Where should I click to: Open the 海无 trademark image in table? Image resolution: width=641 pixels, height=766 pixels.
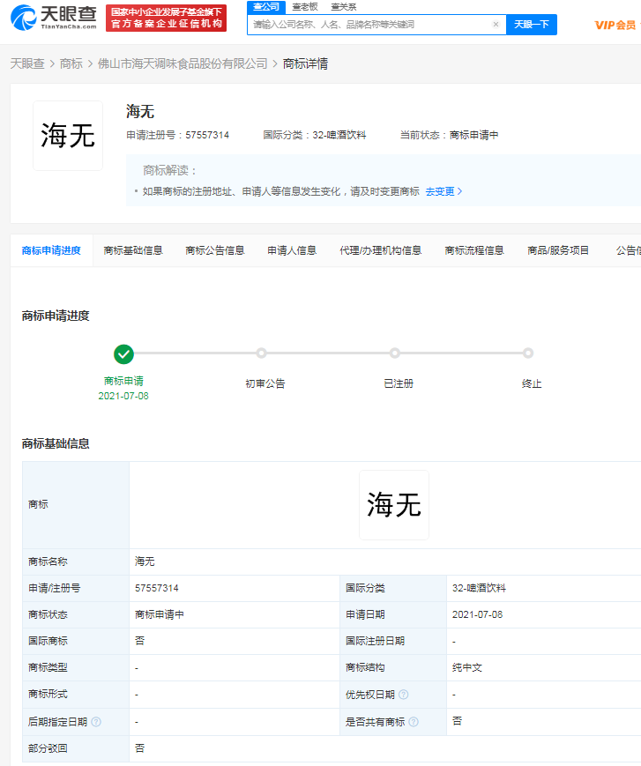pos(394,505)
